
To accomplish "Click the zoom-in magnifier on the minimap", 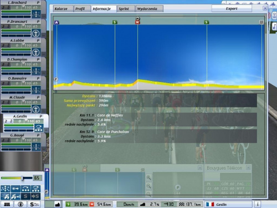I will [x=149, y=178].
